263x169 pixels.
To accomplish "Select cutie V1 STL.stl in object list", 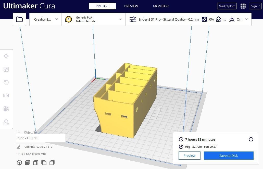I will coord(41,138).
